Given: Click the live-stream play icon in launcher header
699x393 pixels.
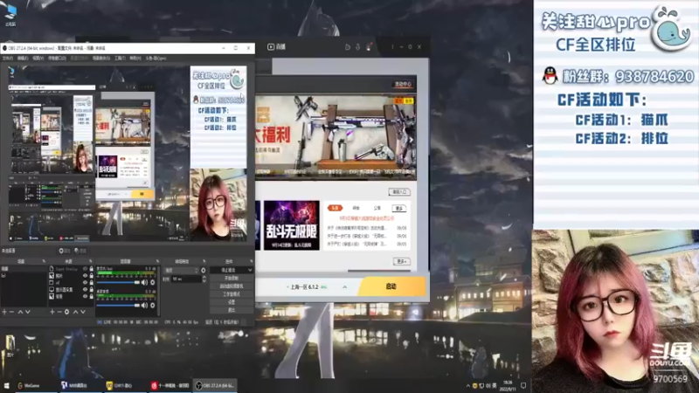Looking at the screenshot, I should (271, 47).
